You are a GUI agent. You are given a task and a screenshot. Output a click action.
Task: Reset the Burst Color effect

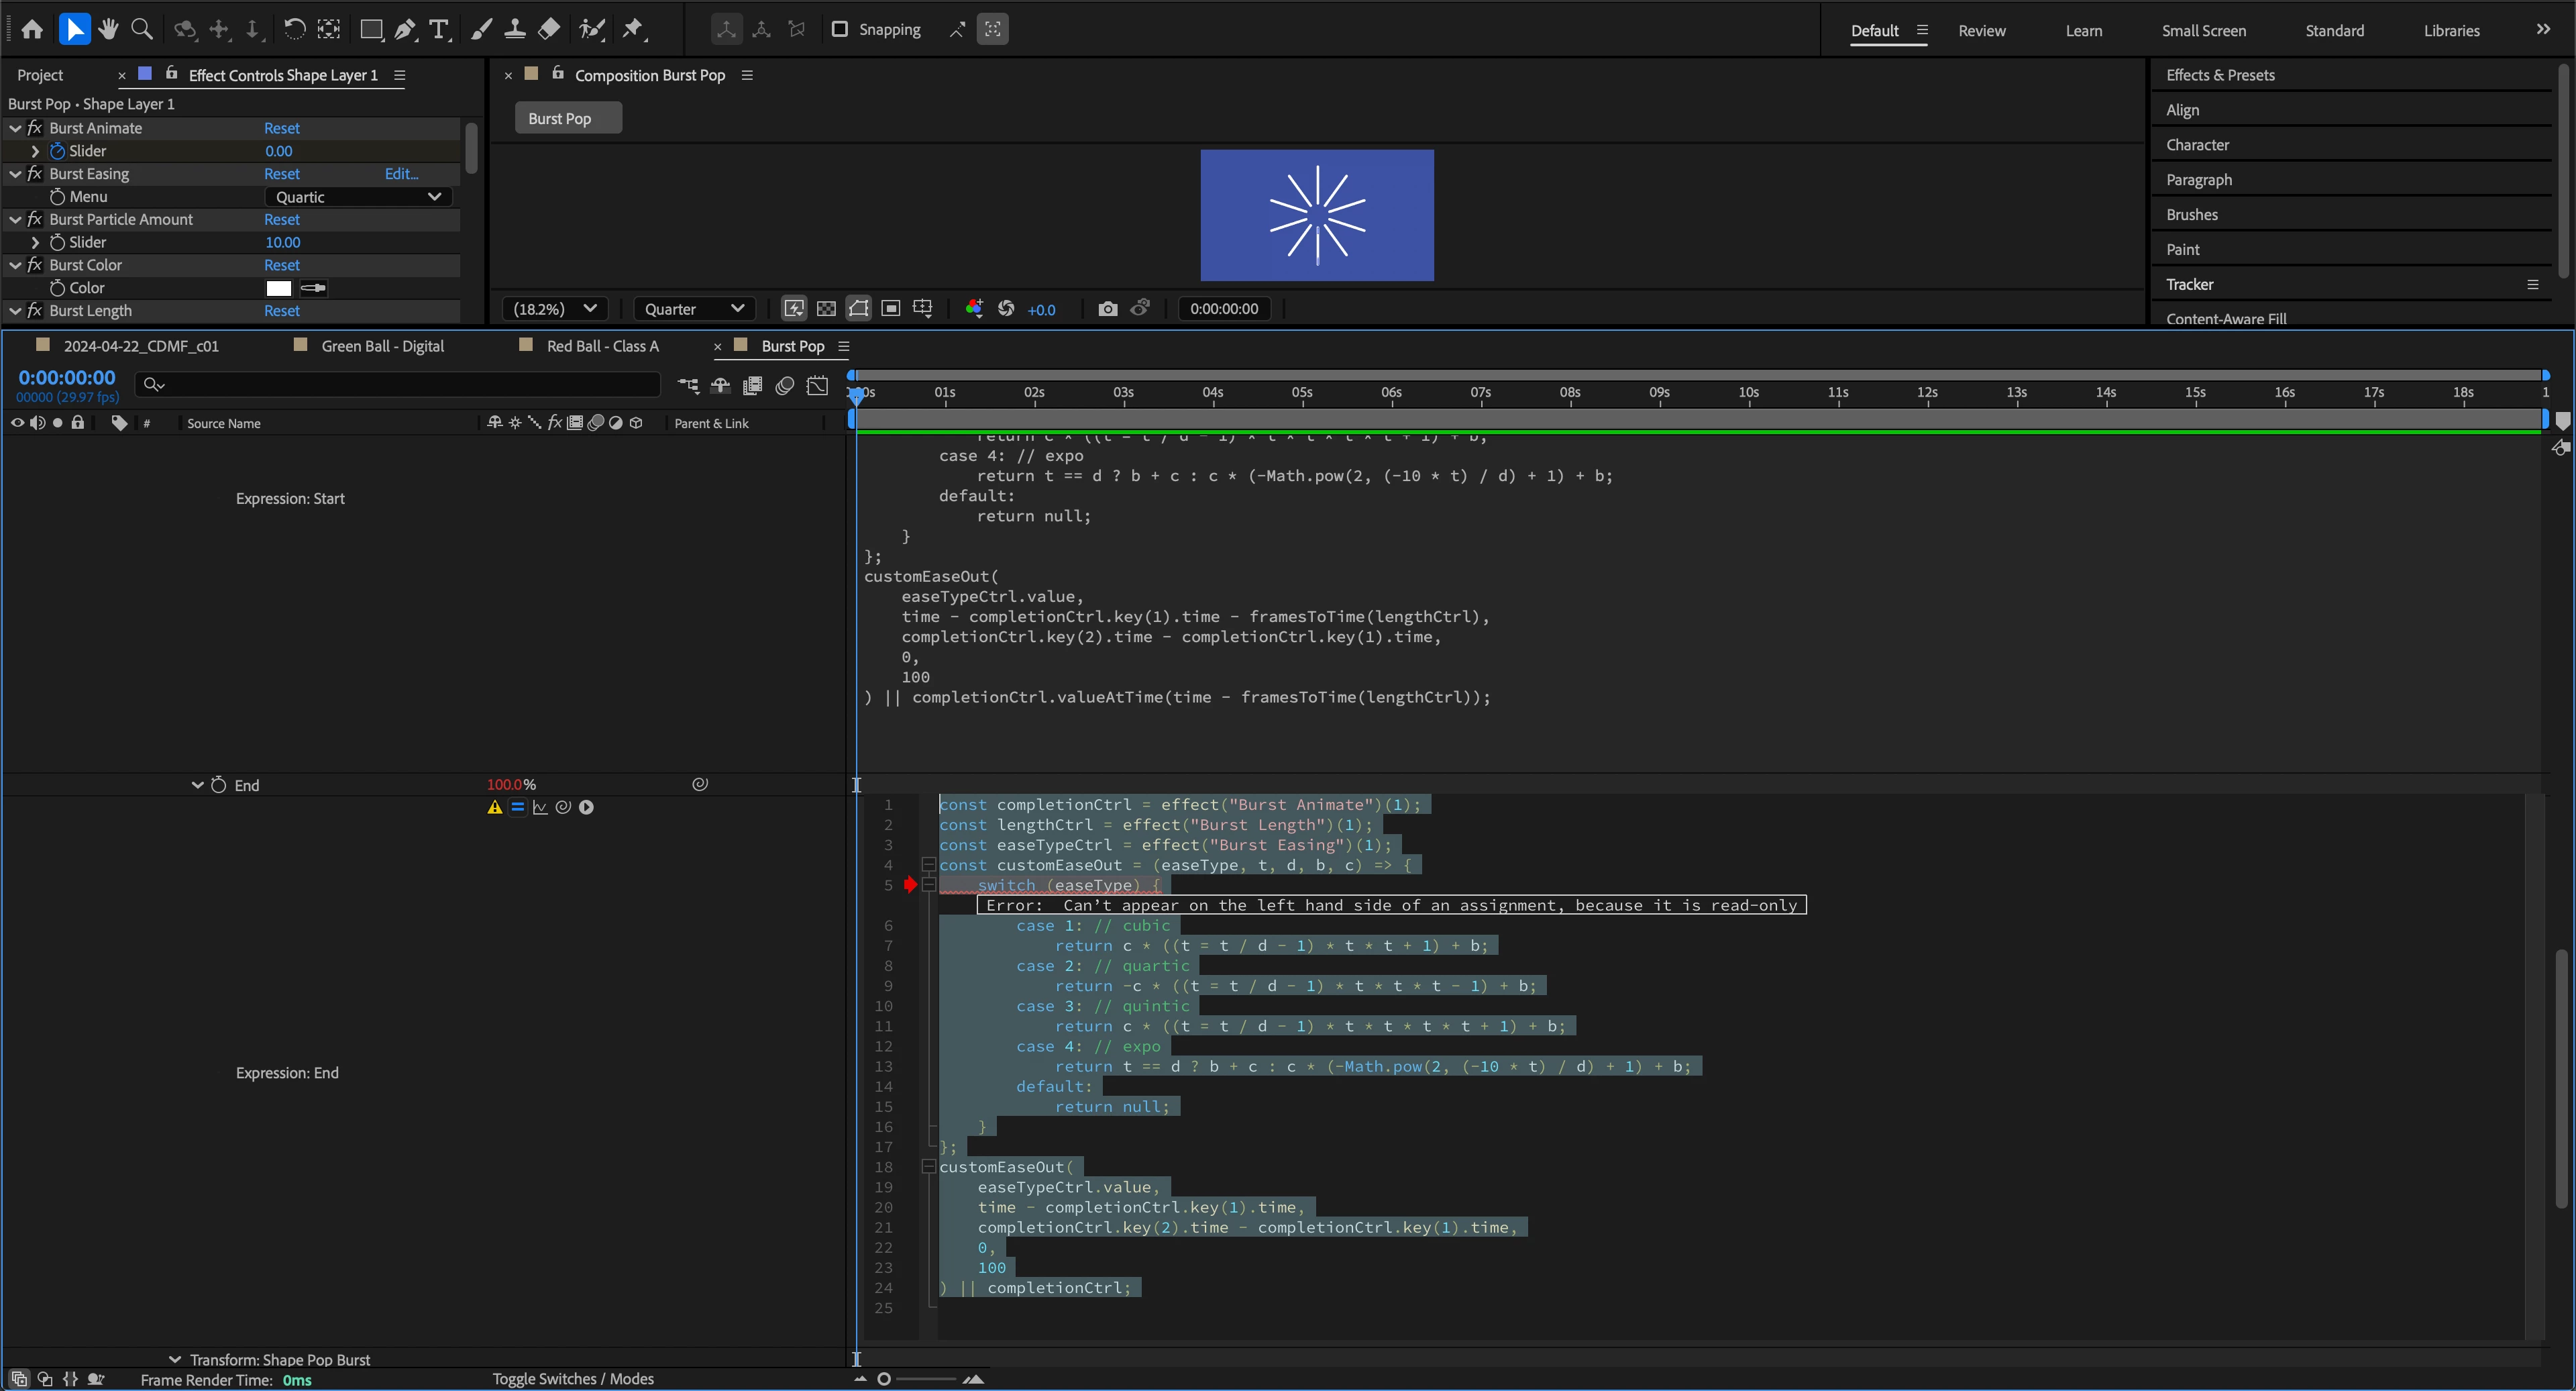(x=281, y=265)
